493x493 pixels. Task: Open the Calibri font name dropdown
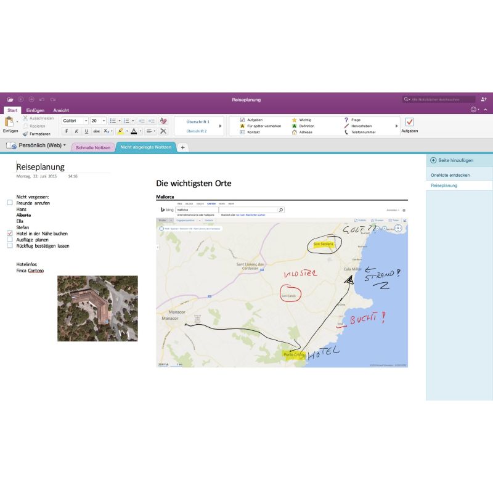tap(86, 121)
